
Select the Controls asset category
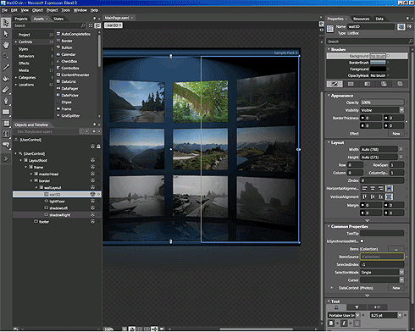tap(34, 41)
